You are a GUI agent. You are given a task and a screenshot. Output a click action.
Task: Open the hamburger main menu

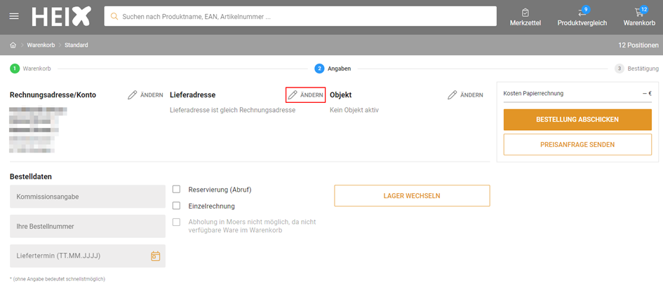[14, 16]
